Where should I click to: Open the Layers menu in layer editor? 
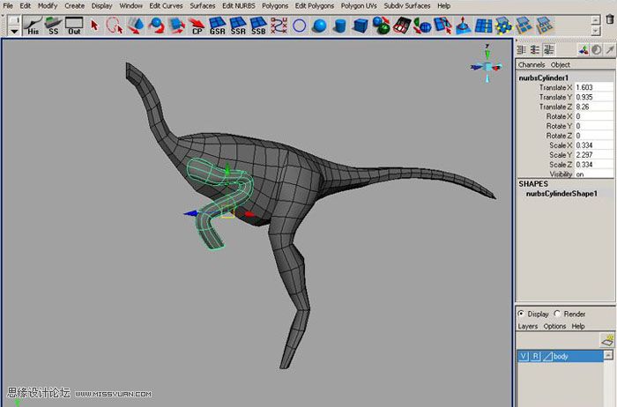(x=527, y=326)
